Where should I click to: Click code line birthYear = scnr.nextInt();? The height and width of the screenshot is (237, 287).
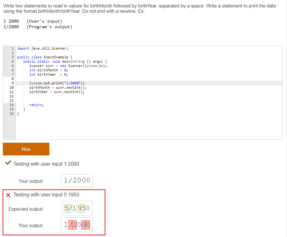pos(57,92)
